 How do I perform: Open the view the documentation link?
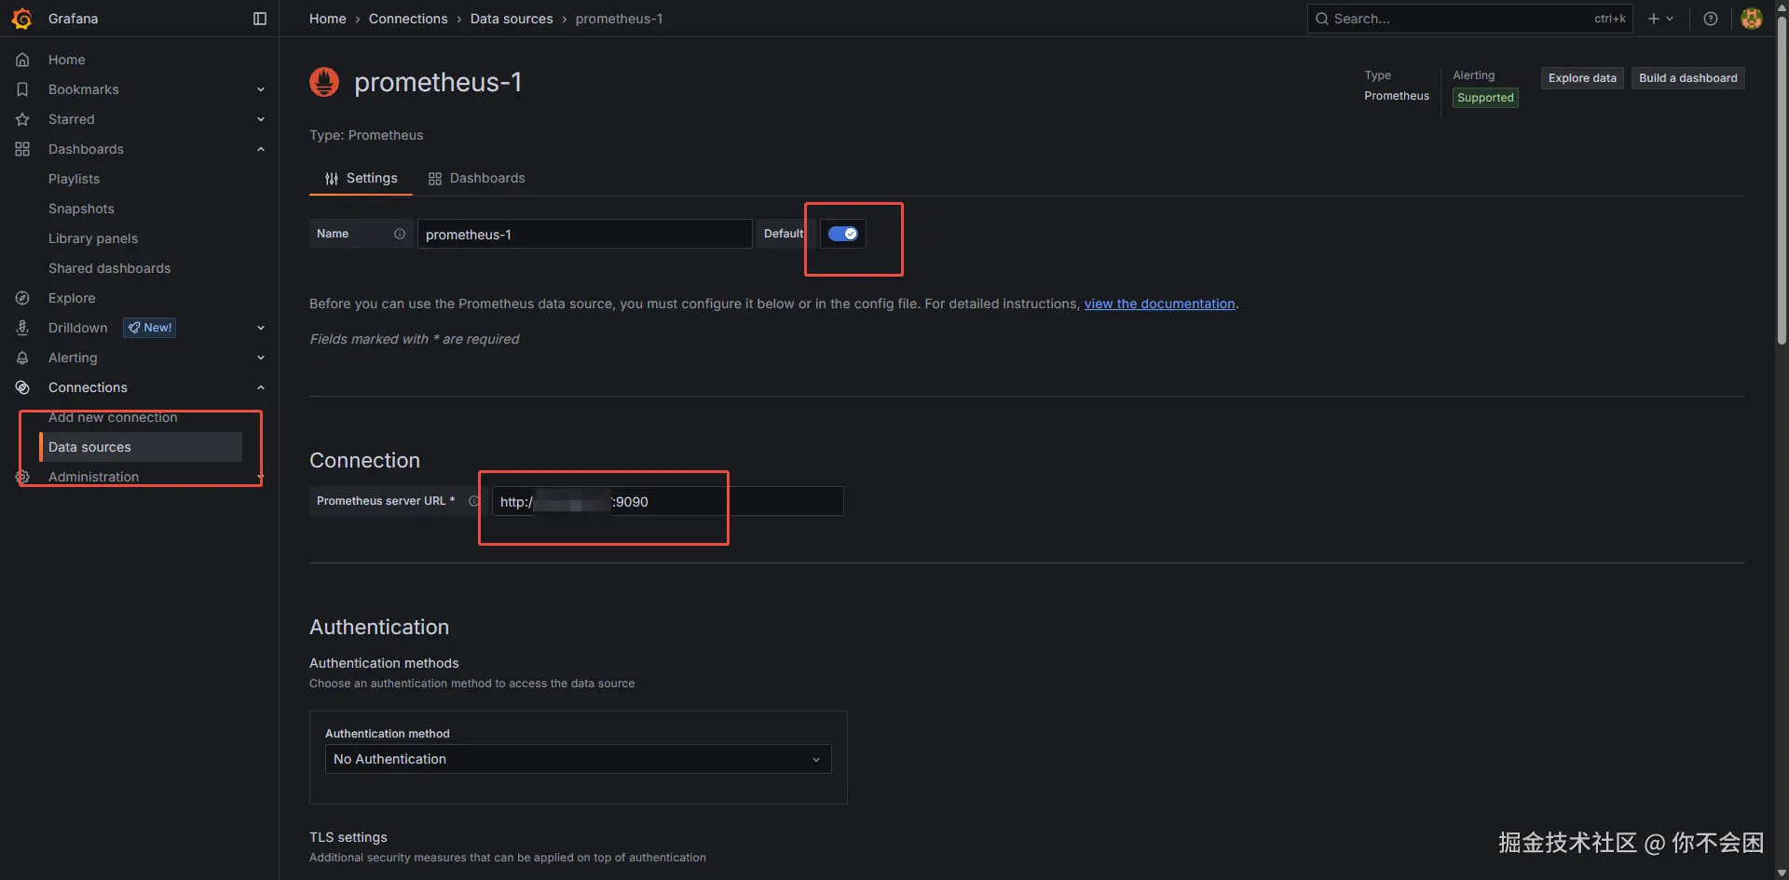click(x=1159, y=304)
